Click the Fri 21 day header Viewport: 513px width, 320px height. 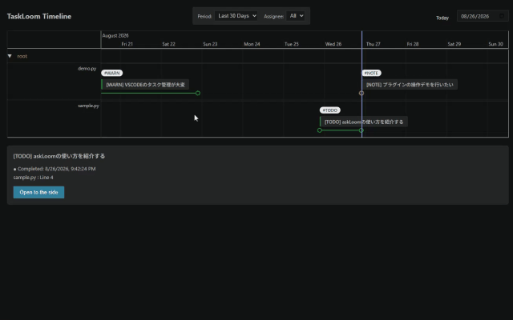point(127,44)
